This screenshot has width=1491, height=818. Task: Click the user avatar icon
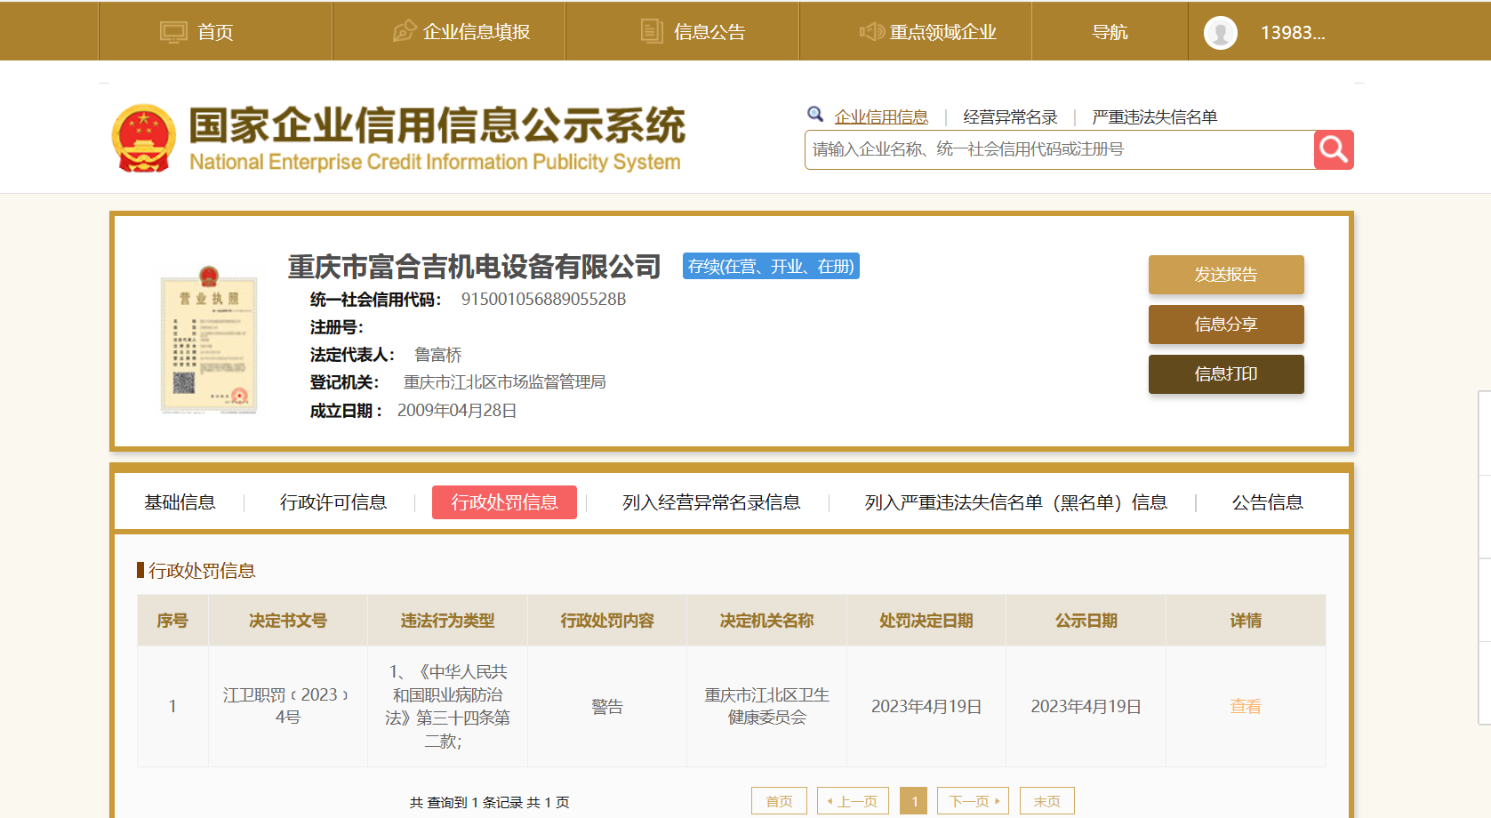1221,33
